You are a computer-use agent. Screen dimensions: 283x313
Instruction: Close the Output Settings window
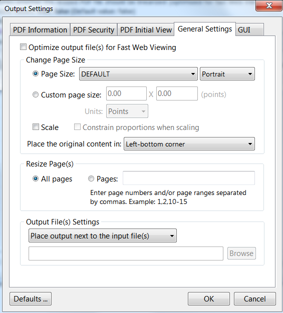(269, 5)
